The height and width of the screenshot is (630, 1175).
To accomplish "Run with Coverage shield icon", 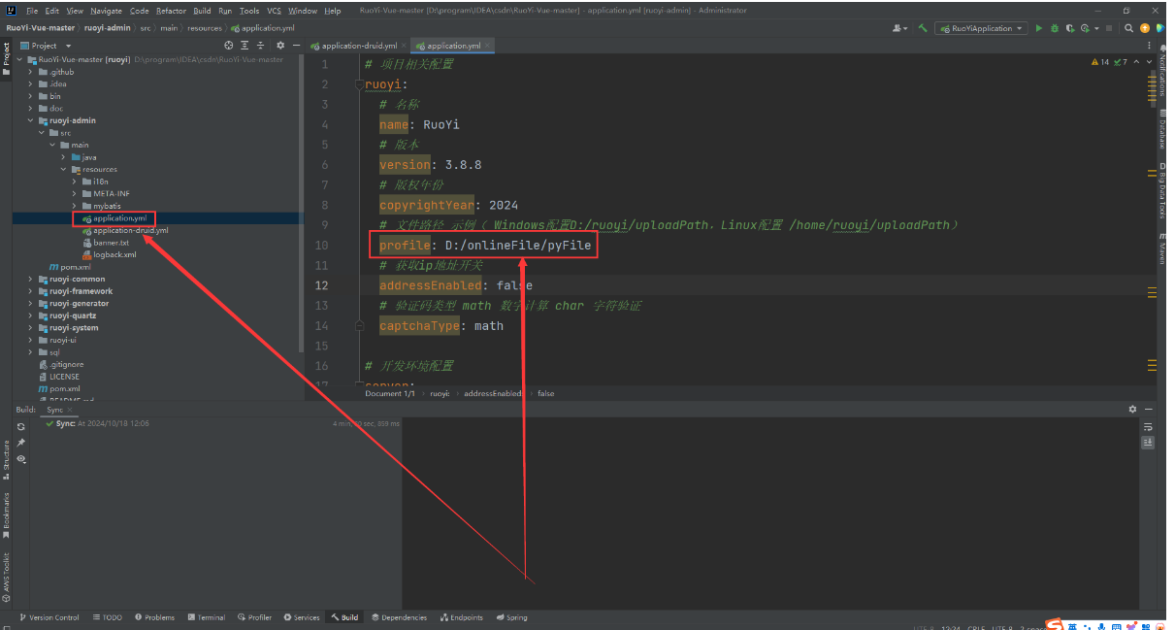I will [x=1069, y=28].
